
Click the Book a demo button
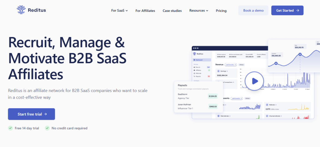click(253, 10)
